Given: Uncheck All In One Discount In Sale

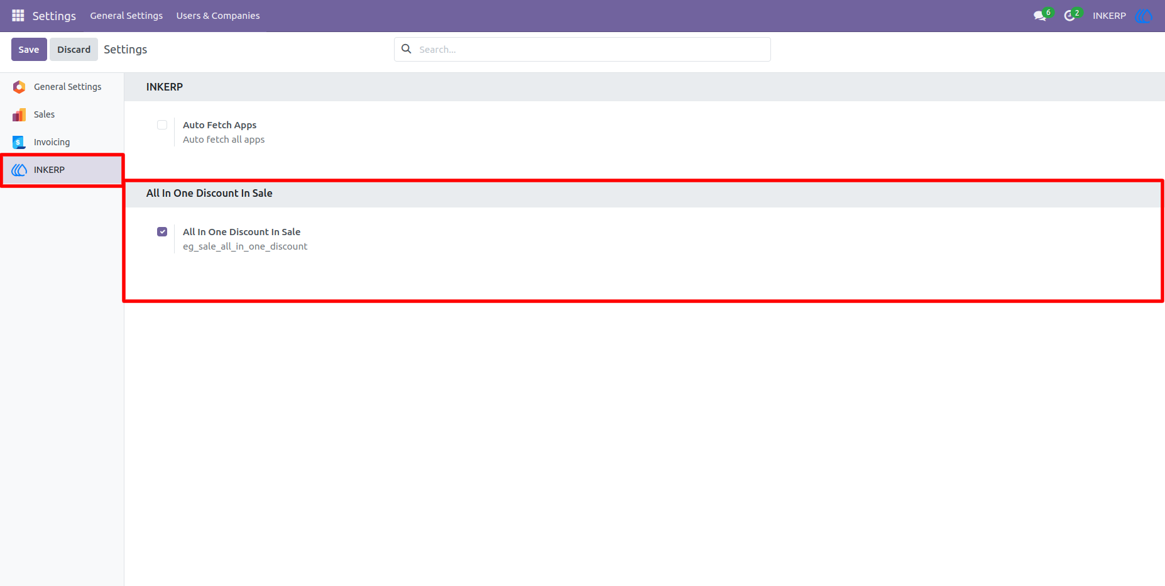Looking at the screenshot, I should click(x=162, y=231).
